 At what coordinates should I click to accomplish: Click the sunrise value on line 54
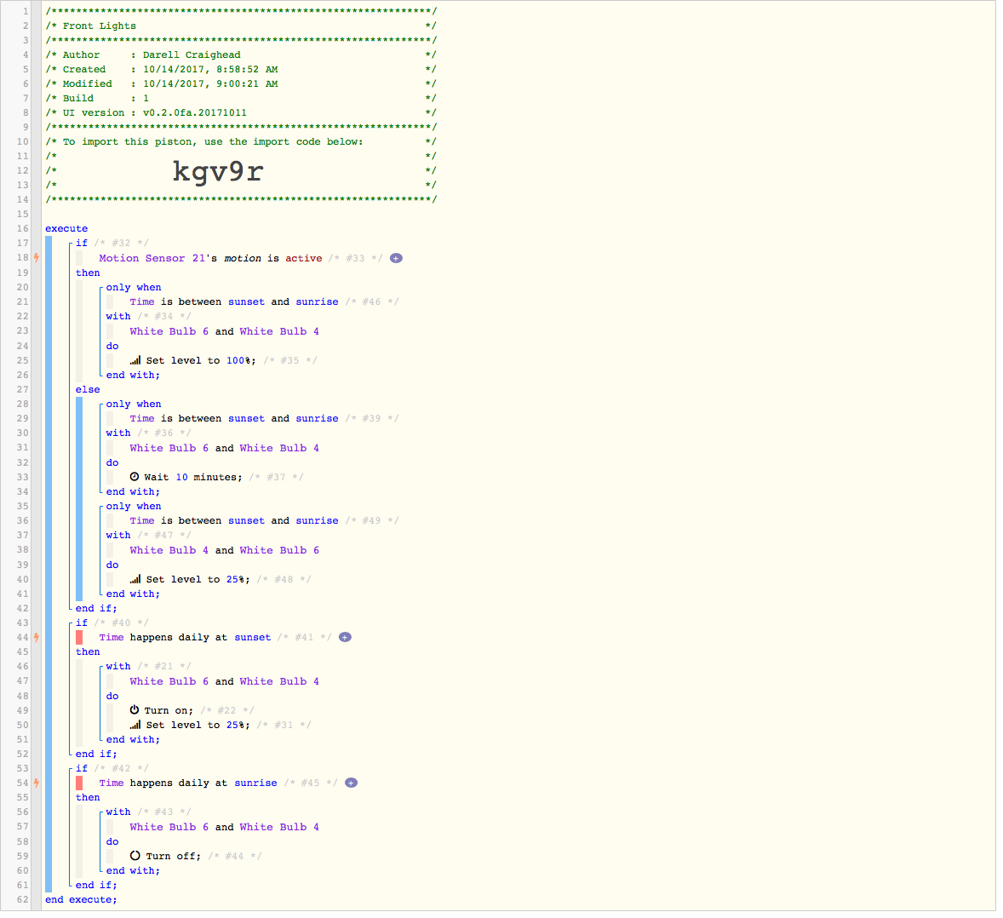point(256,783)
